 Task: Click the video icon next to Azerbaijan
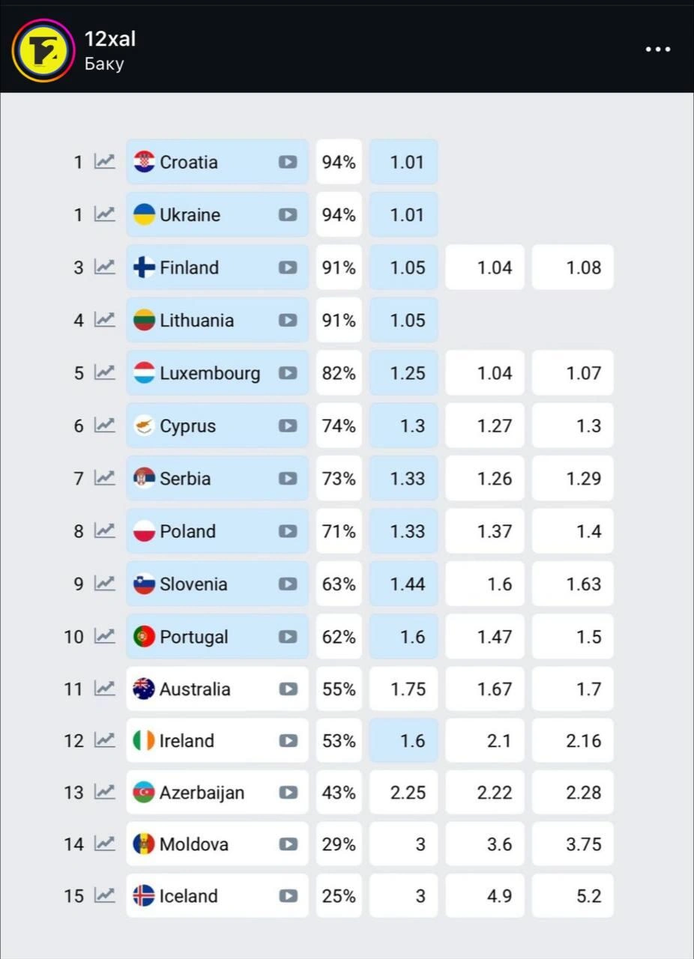click(x=288, y=793)
